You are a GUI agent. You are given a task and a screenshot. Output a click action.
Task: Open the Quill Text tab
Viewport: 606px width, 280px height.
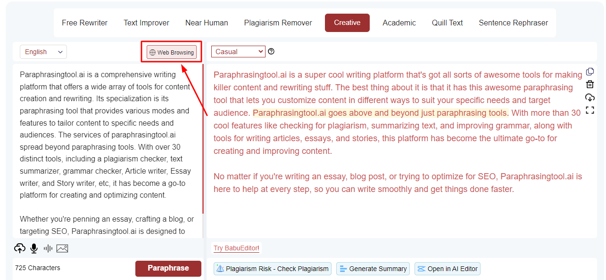[447, 23]
